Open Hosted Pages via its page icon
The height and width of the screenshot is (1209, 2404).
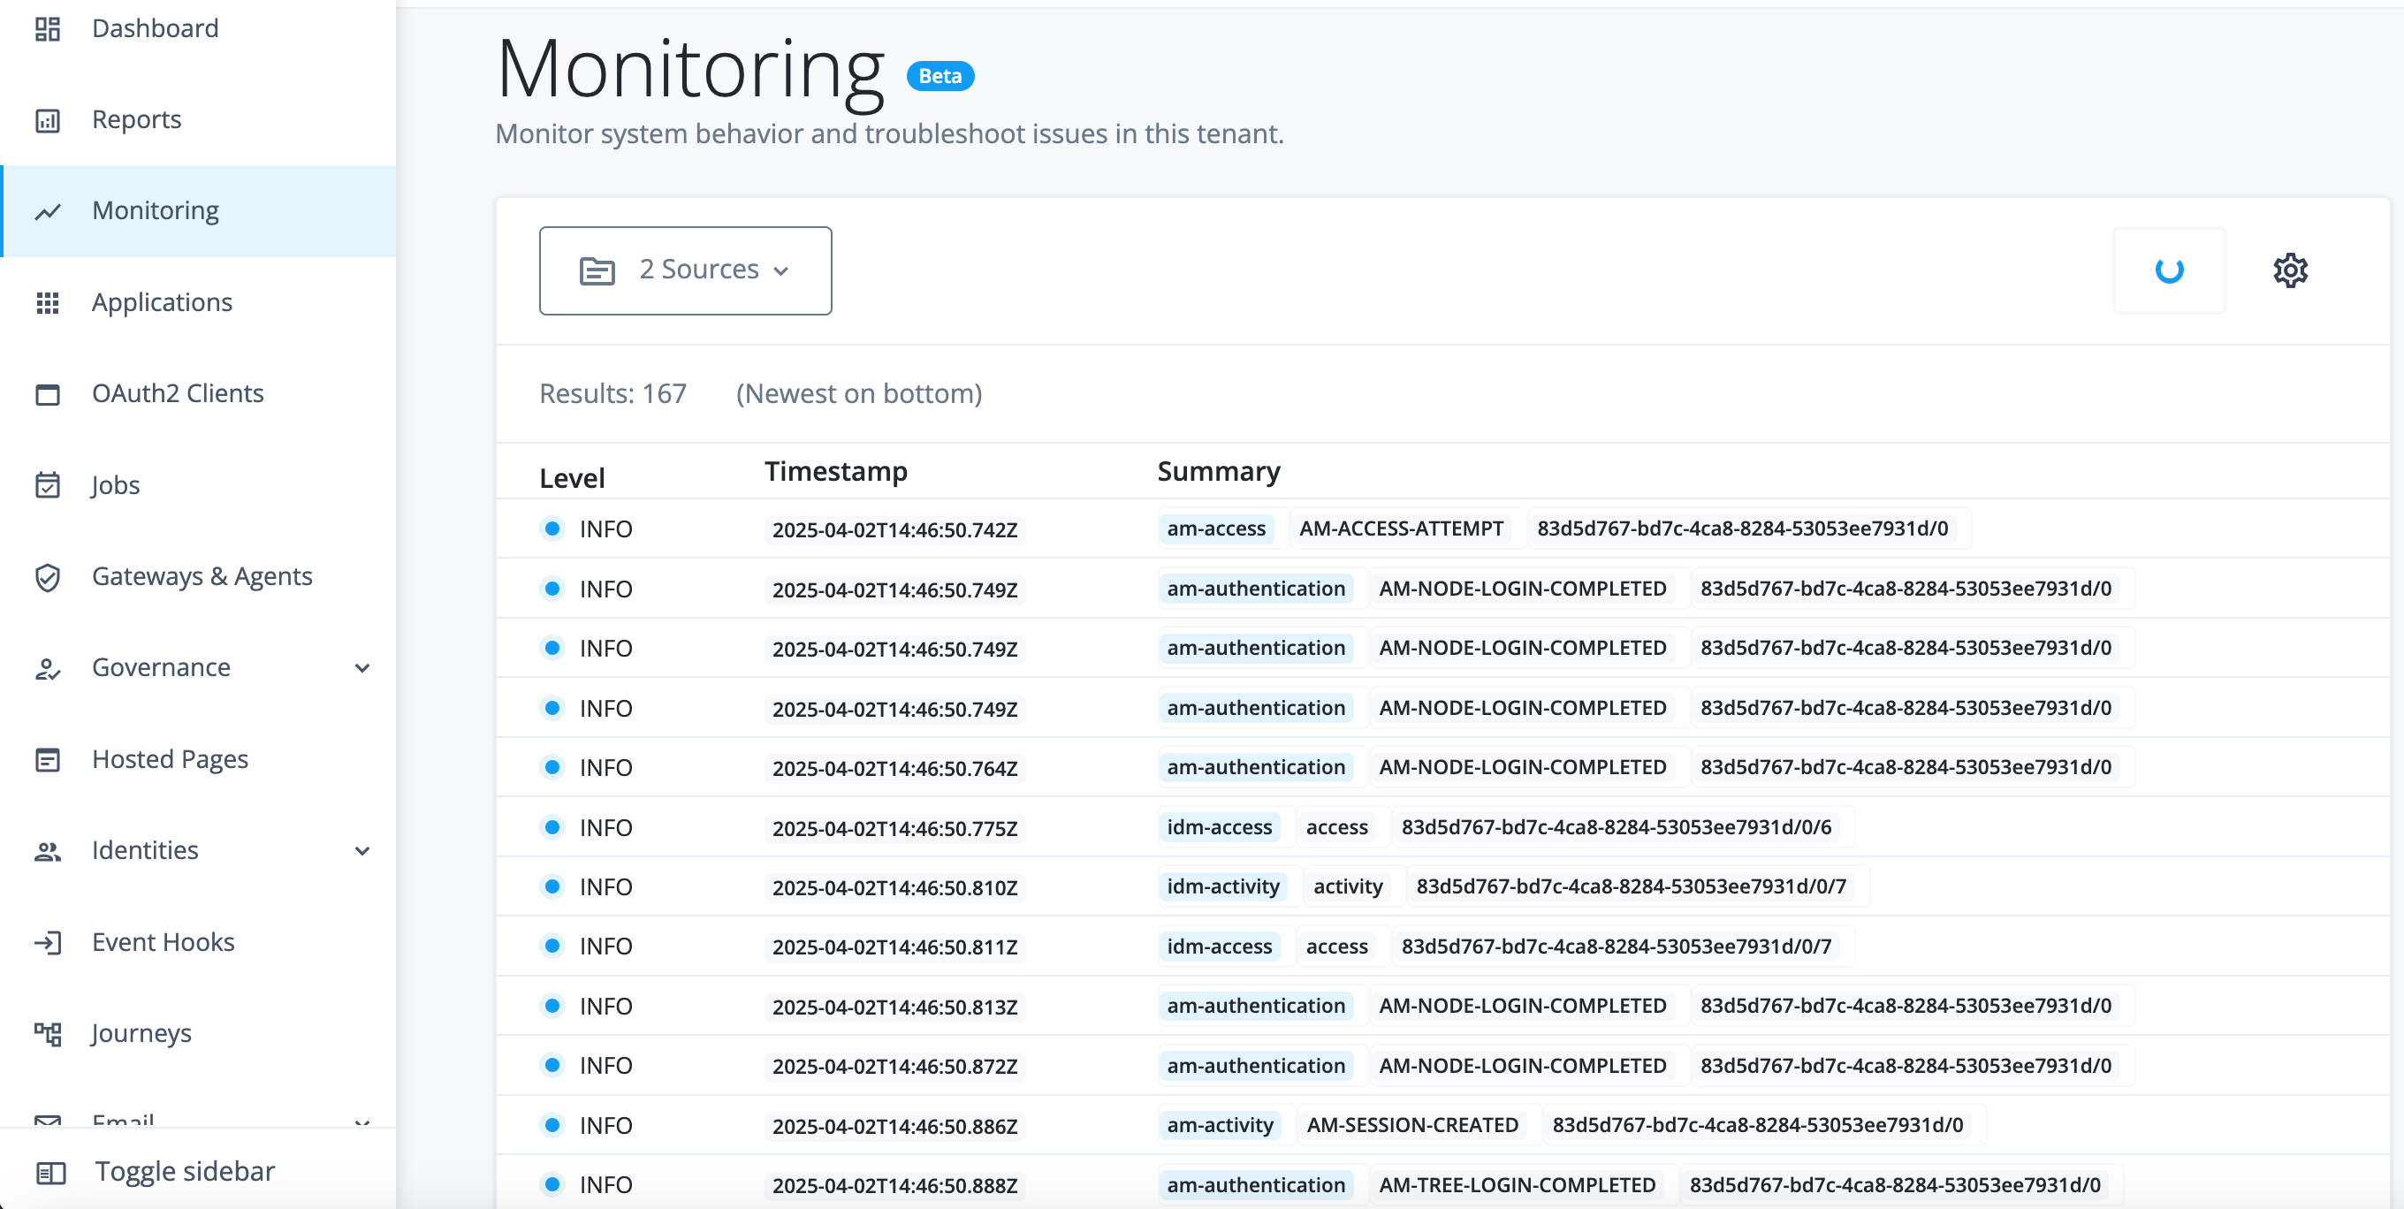tap(48, 760)
